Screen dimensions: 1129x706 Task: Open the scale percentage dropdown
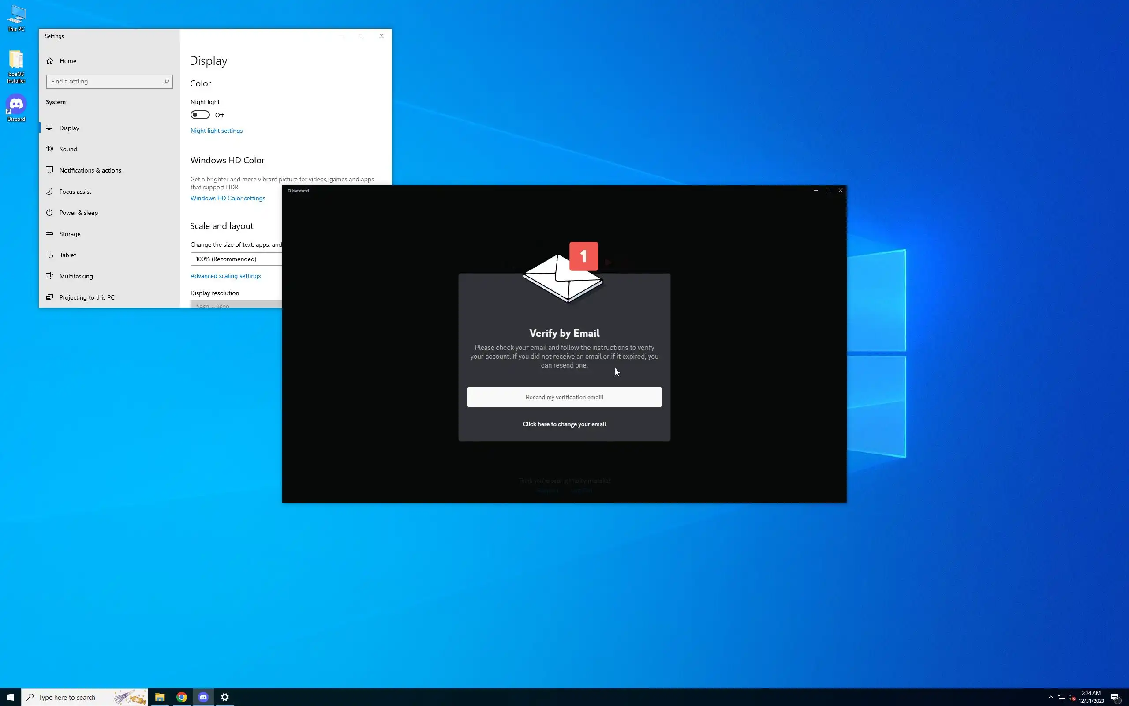pyautogui.click(x=236, y=259)
